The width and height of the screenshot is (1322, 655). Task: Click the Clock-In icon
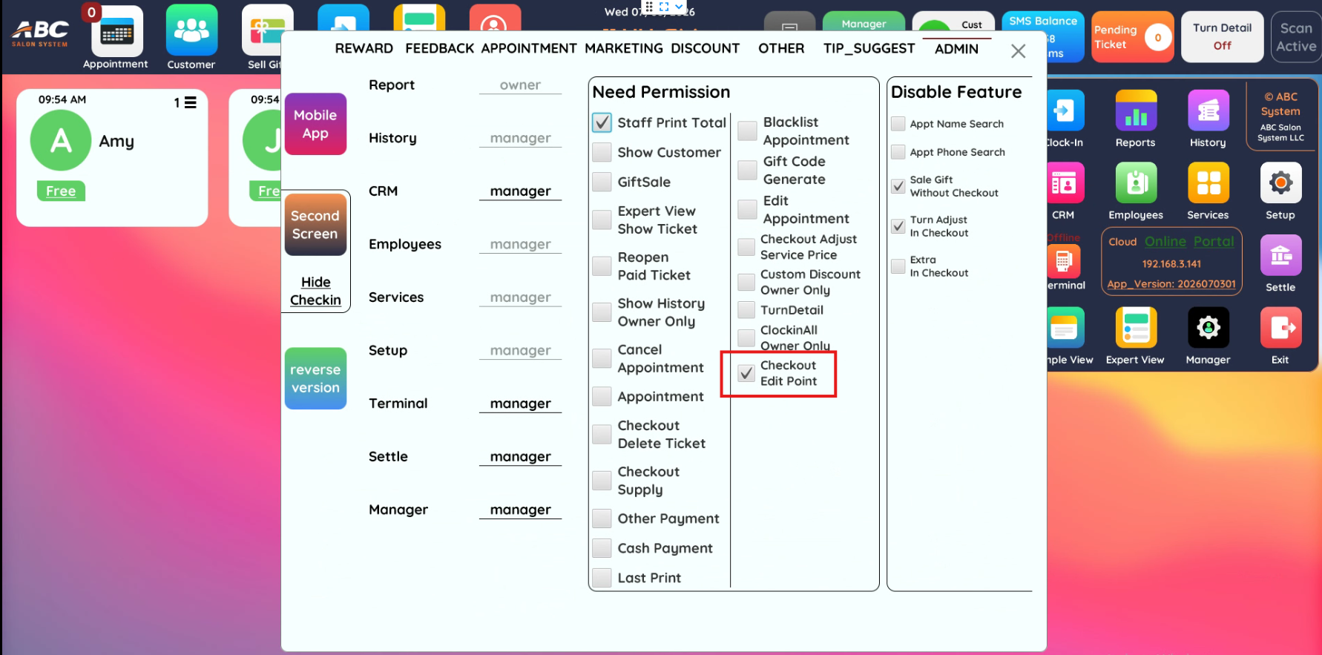click(1065, 110)
